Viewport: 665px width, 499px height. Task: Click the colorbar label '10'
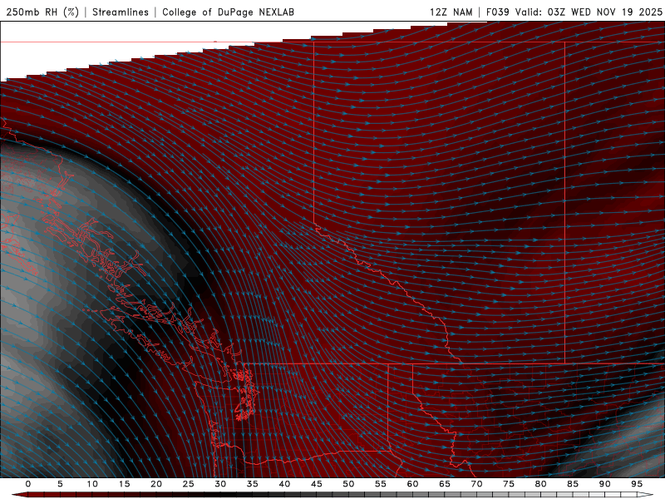(92, 484)
